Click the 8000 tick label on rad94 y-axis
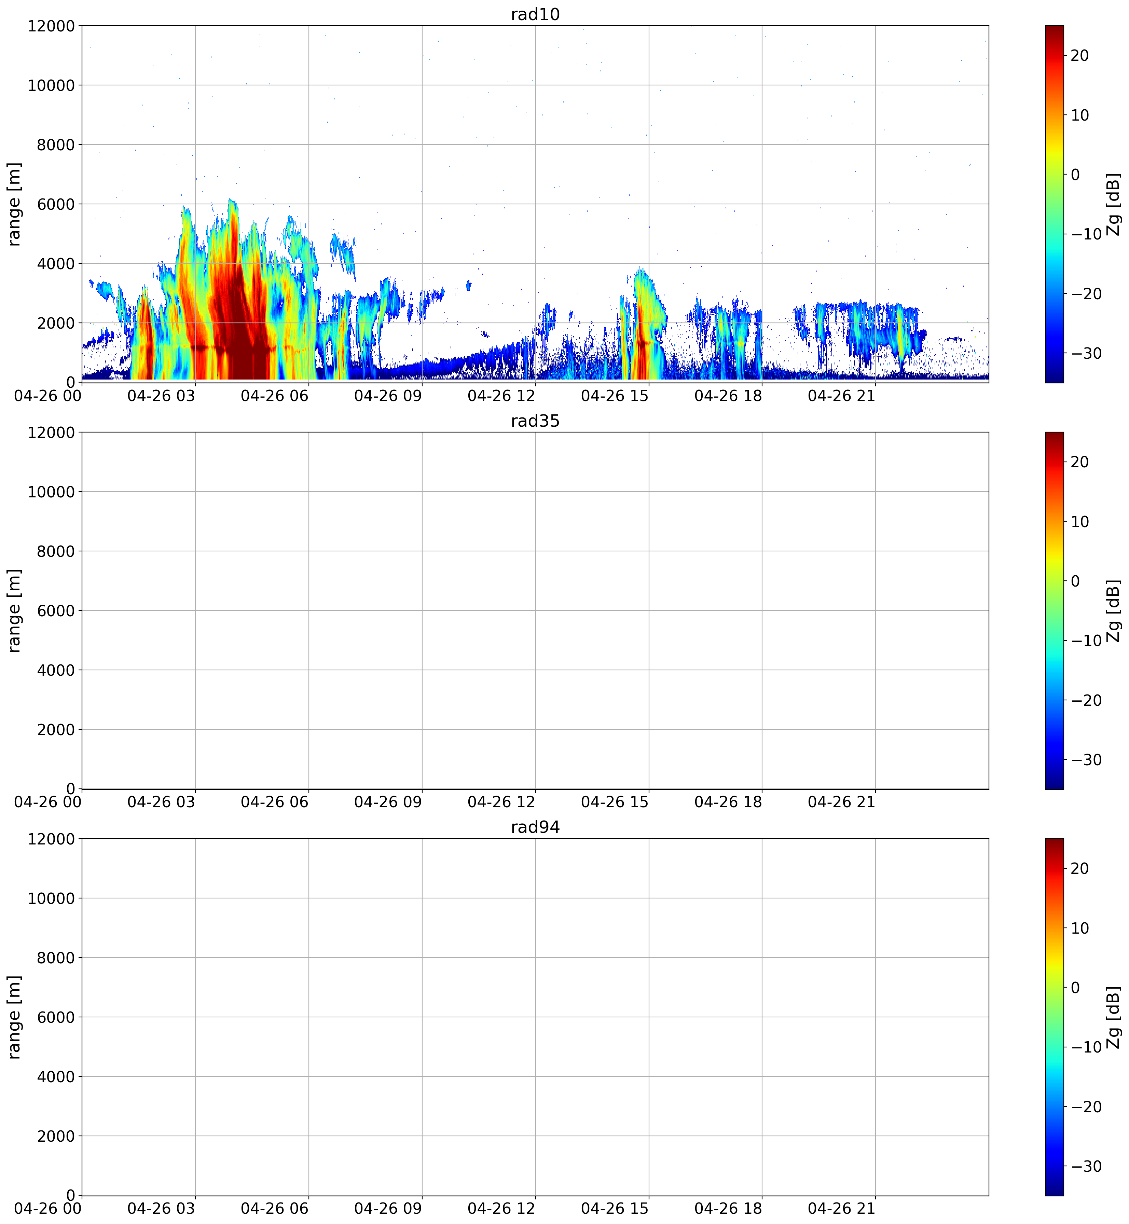Screen dimensions: 1129x1224 (x=56, y=958)
